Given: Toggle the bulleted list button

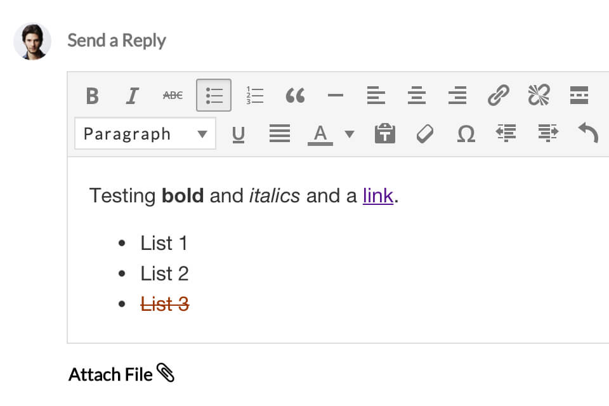Looking at the screenshot, I should click(214, 96).
